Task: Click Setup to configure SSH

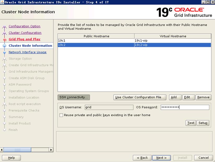Action: click(203, 123)
